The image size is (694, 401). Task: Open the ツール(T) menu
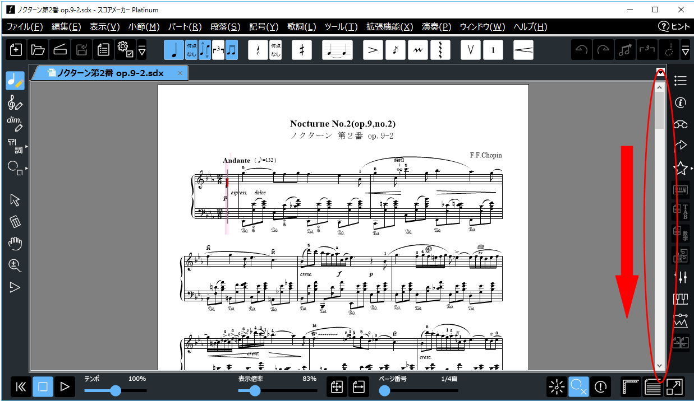point(341,27)
